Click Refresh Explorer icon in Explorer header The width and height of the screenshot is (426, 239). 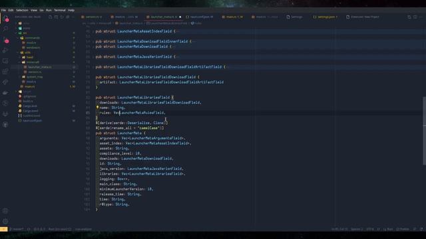pyautogui.click(x=62, y=17)
